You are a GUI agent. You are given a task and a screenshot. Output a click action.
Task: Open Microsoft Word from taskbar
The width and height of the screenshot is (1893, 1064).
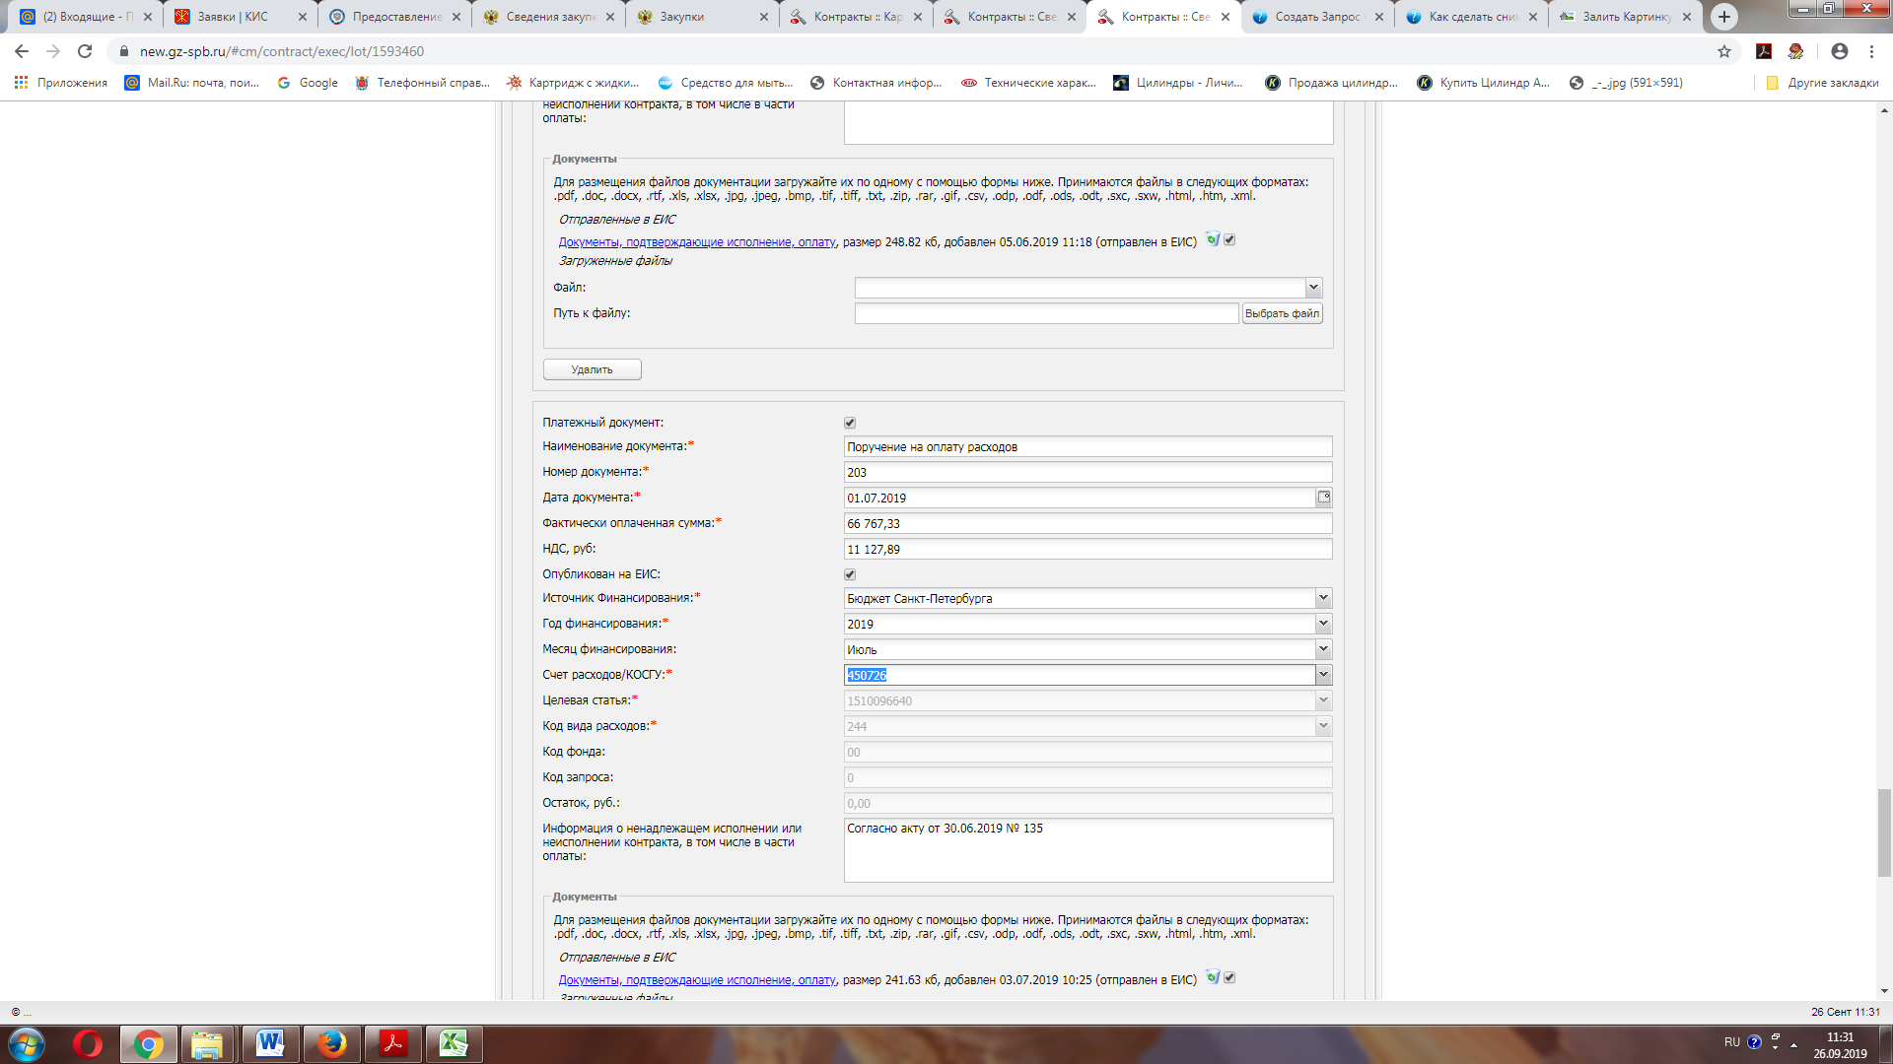(x=269, y=1043)
